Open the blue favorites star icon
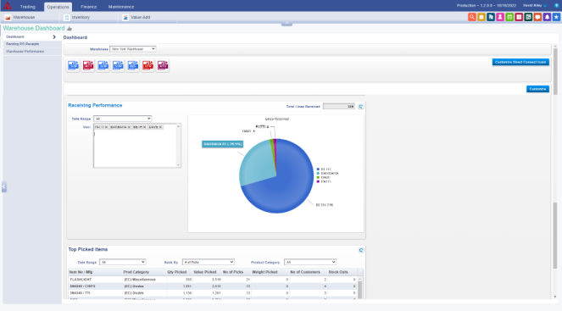This screenshot has height=311, width=562. pos(556,17)
